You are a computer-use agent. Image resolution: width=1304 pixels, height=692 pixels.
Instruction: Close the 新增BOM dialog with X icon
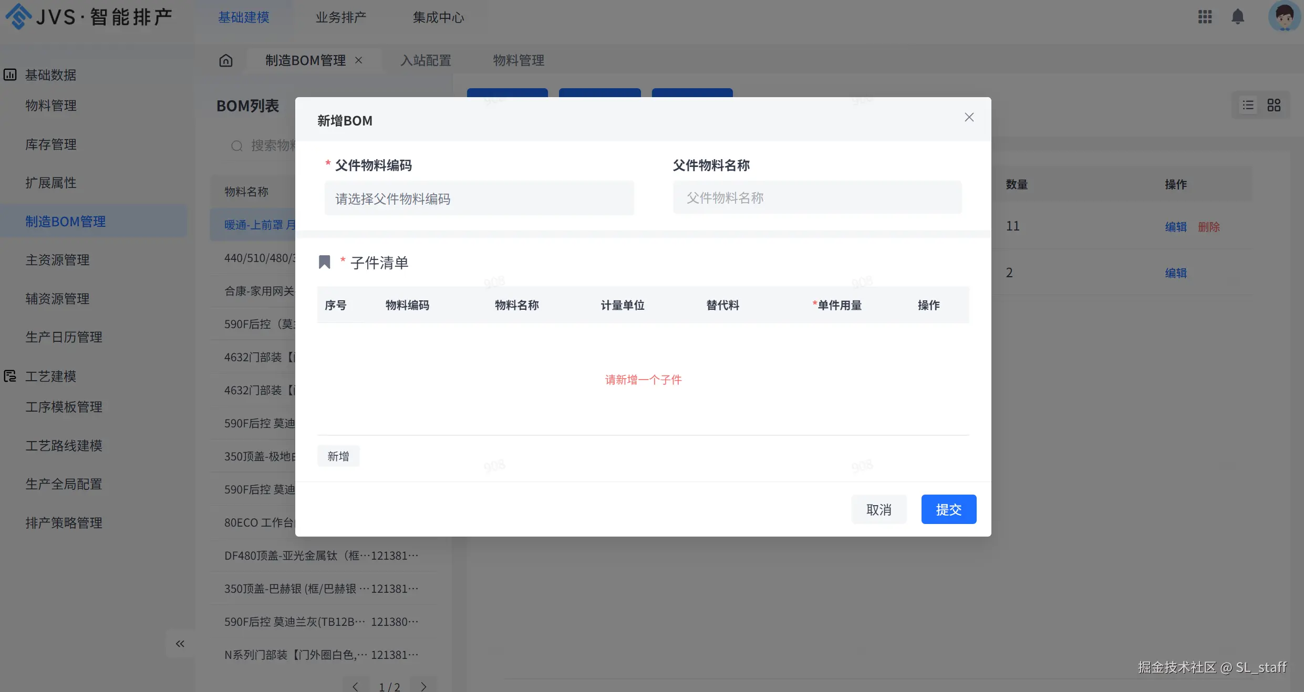(969, 117)
